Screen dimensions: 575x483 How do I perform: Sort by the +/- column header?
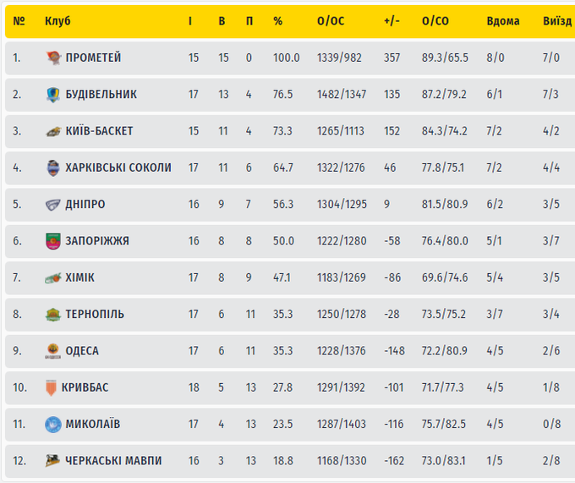point(391,21)
